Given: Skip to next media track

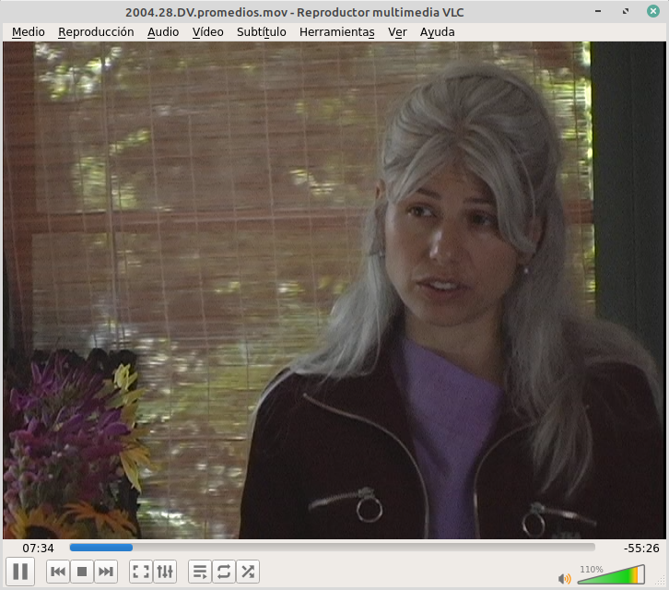Looking at the screenshot, I should tap(106, 572).
